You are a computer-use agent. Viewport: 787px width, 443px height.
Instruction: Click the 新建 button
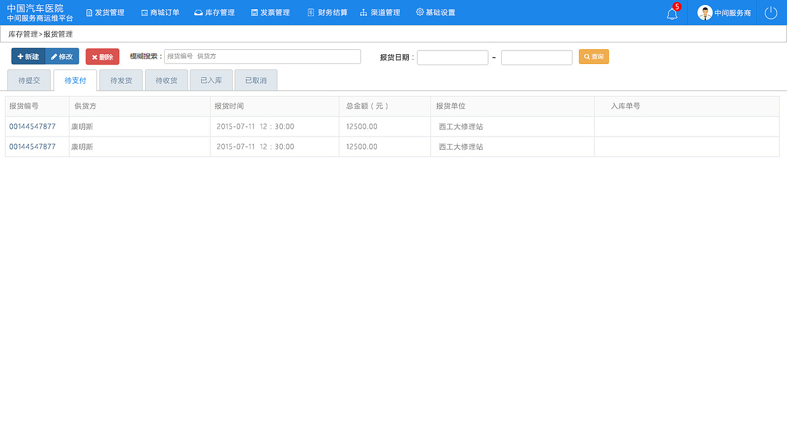(x=28, y=57)
